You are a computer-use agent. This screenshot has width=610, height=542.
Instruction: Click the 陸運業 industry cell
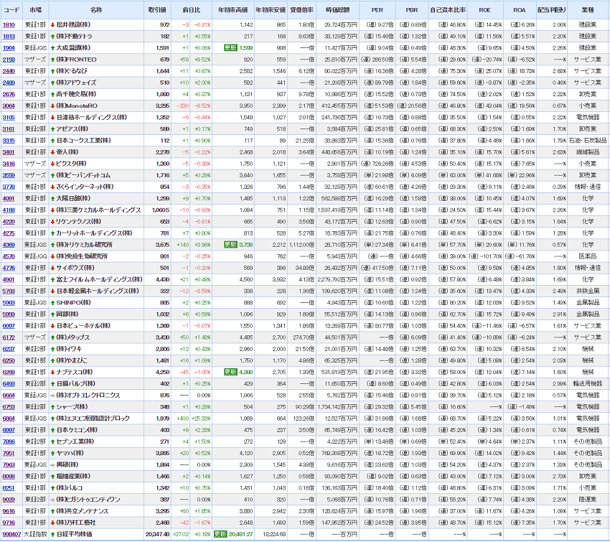pos(588,500)
